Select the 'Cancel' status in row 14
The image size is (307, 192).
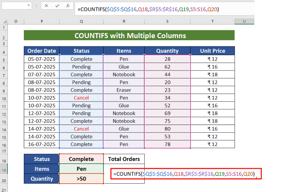pyautogui.click(x=81, y=129)
